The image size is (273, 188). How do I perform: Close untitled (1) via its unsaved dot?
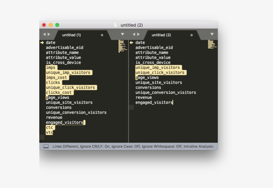pos(102,35)
